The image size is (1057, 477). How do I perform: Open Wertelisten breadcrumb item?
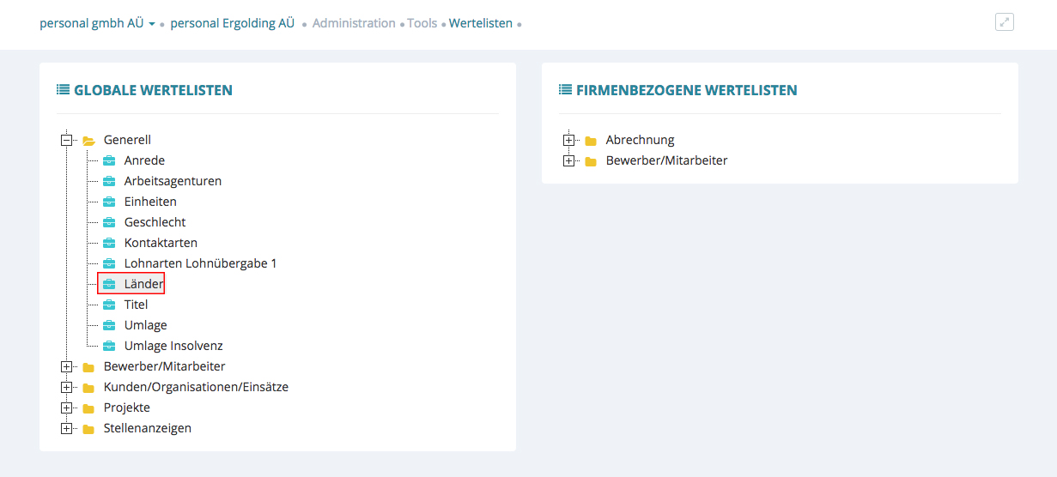tap(481, 23)
